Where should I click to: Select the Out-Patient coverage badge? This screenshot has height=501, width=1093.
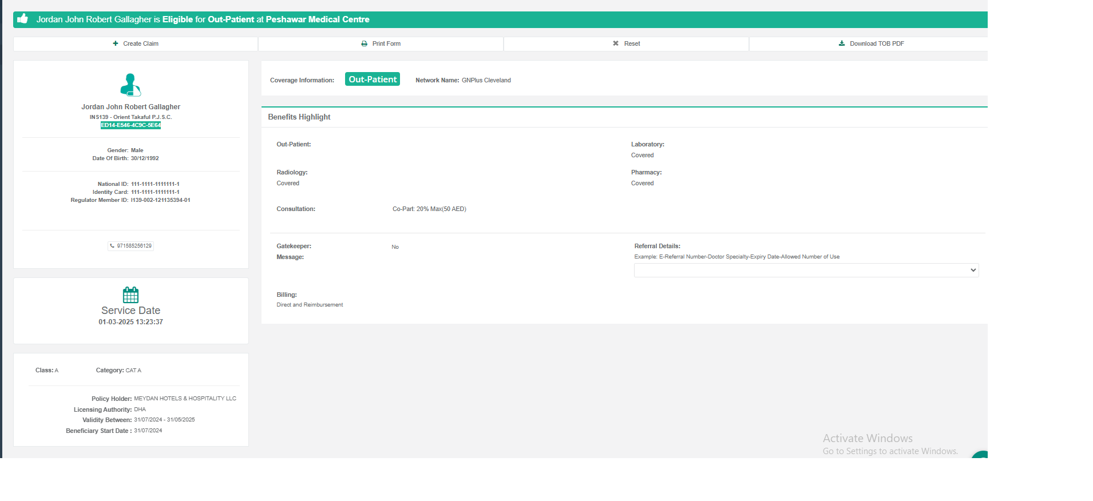coord(373,79)
